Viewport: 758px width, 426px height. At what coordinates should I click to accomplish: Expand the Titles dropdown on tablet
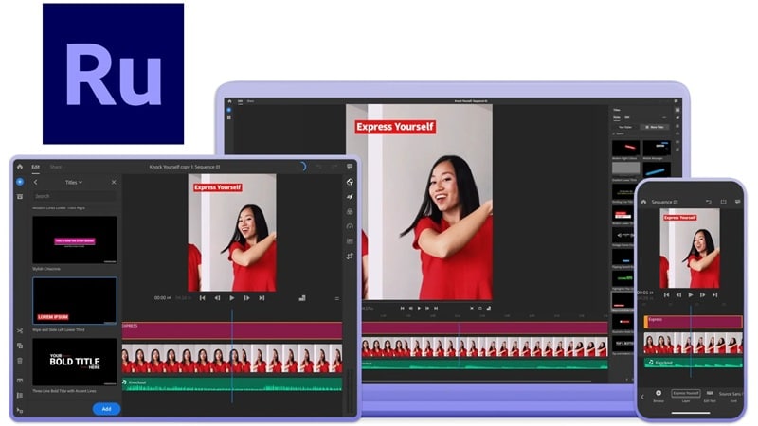74,182
